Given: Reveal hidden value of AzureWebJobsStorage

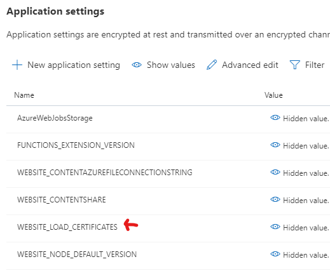Looking at the screenshot, I should click(275, 117).
